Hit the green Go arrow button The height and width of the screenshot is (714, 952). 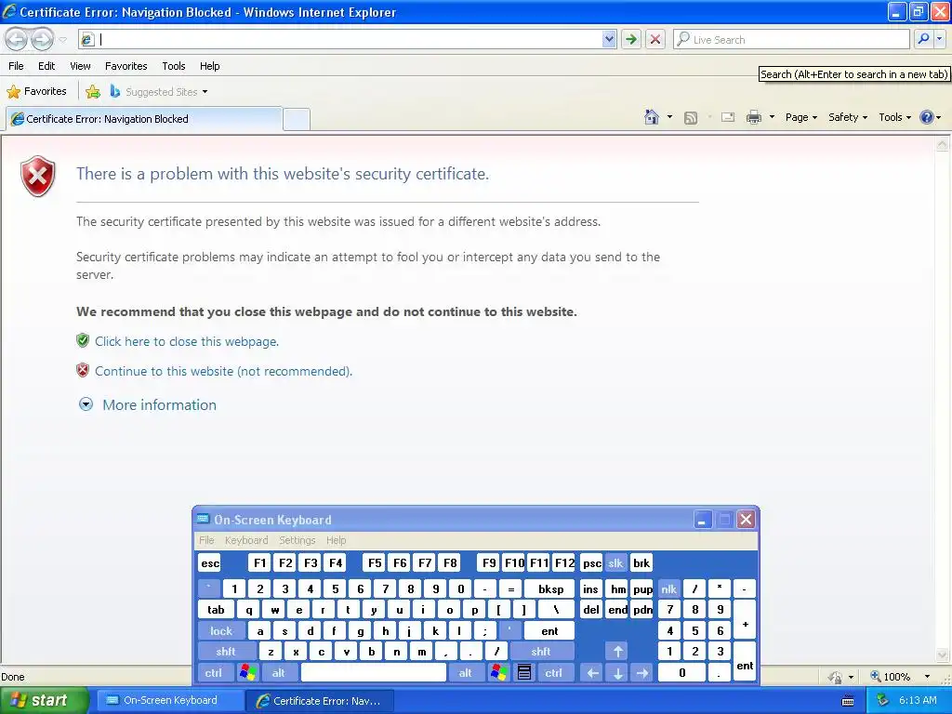(631, 39)
